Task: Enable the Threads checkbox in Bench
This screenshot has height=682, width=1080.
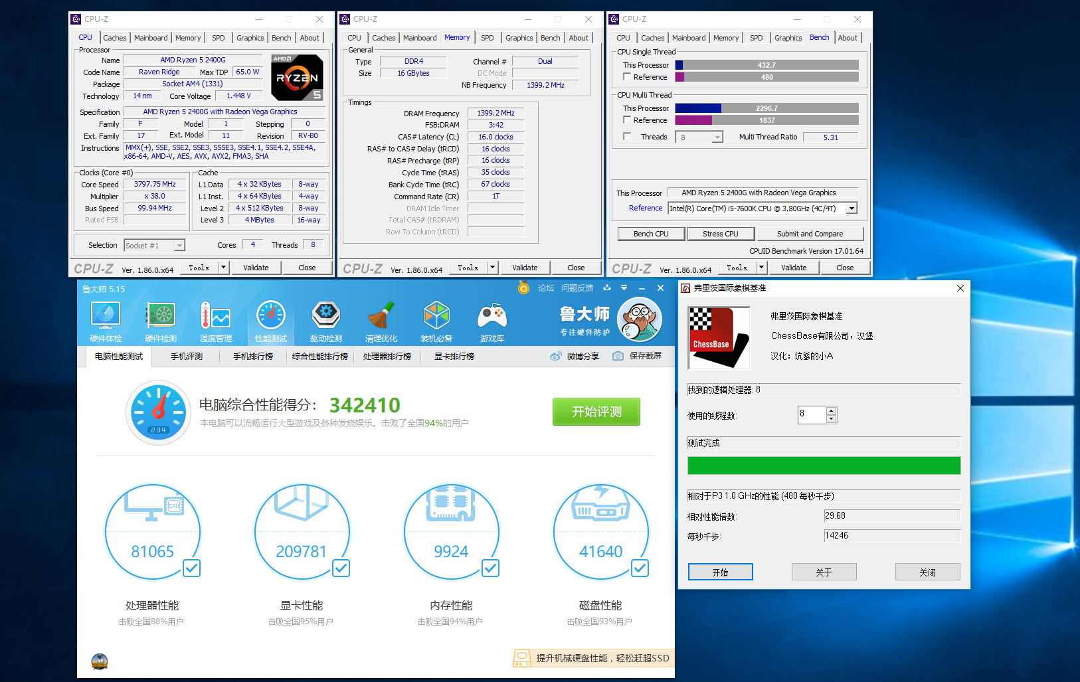Action: point(627,136)
